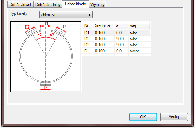Image resolution: width=195 pixels, height=128 pixels.
Task: Select the kineta diagram preview image
Action: (x=46, y=57)
